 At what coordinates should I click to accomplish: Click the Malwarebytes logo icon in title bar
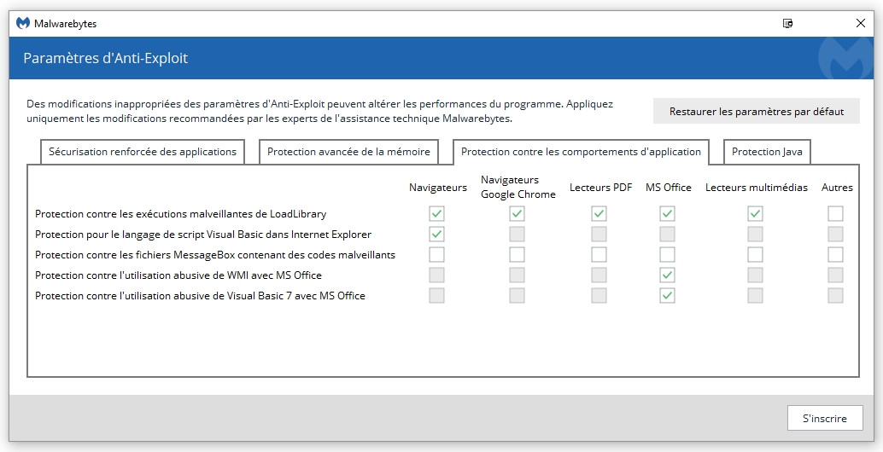[23, 24]
